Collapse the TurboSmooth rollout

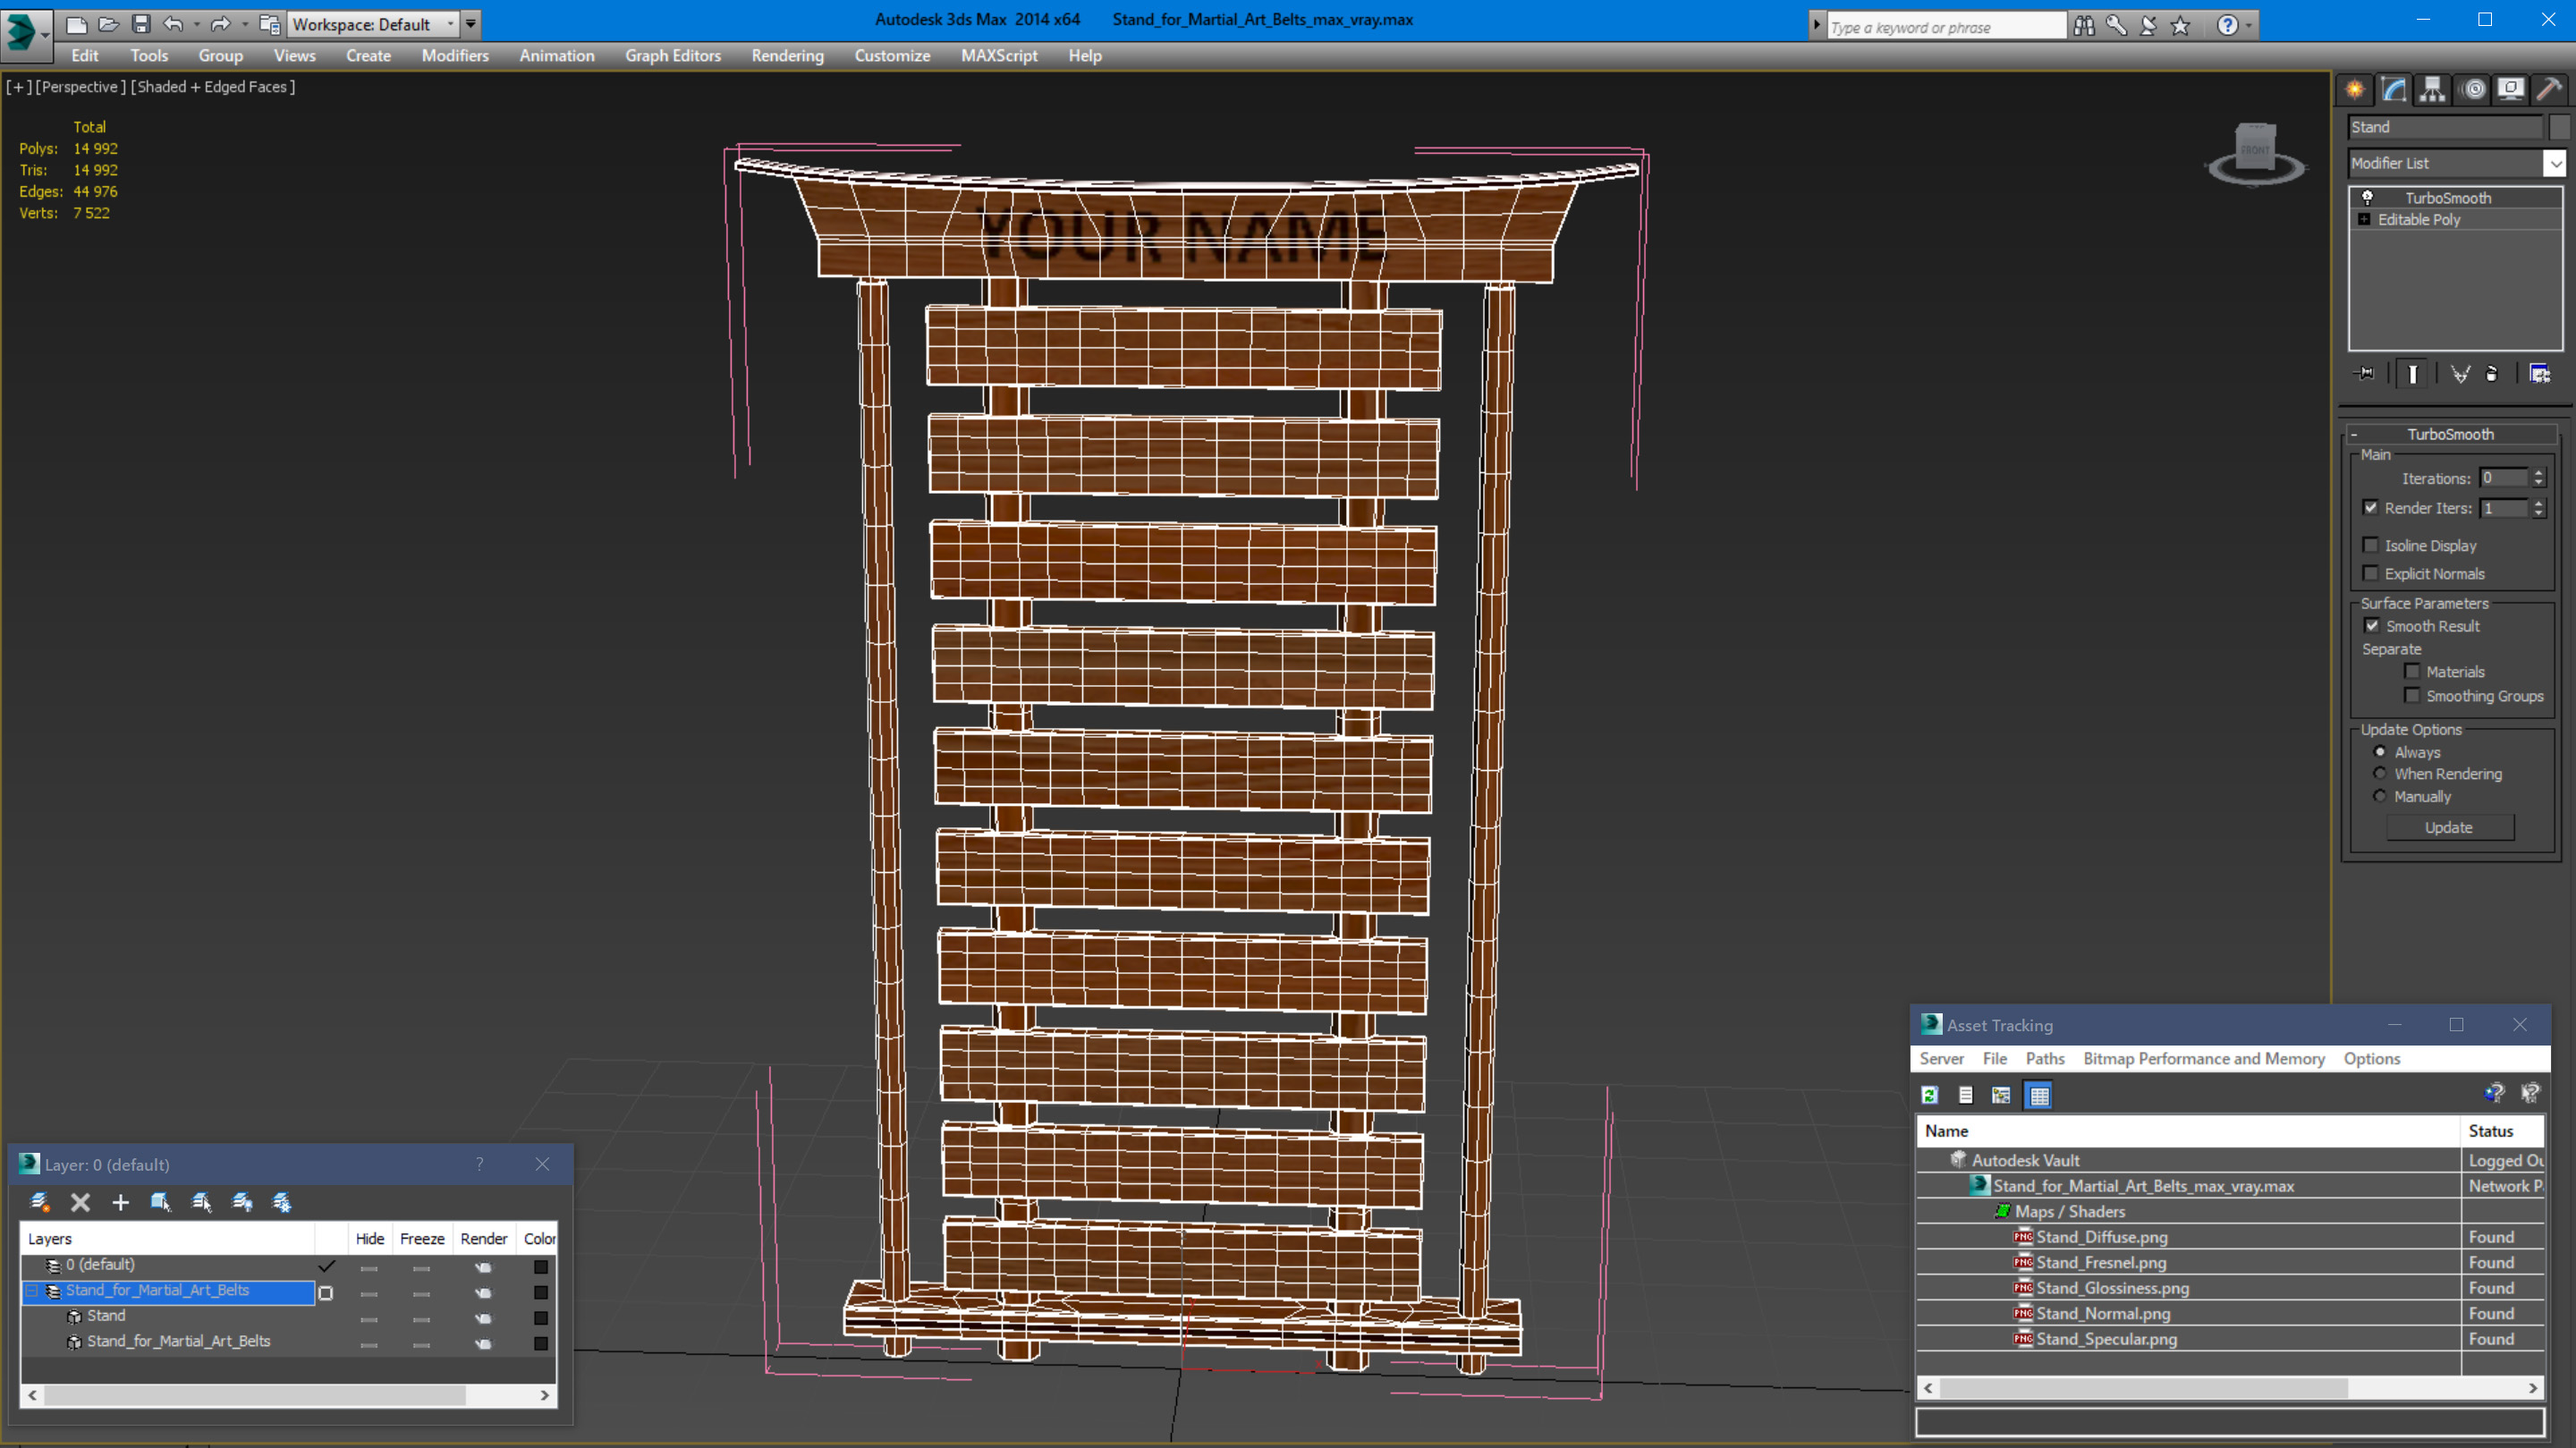(x=2355, y=434)
